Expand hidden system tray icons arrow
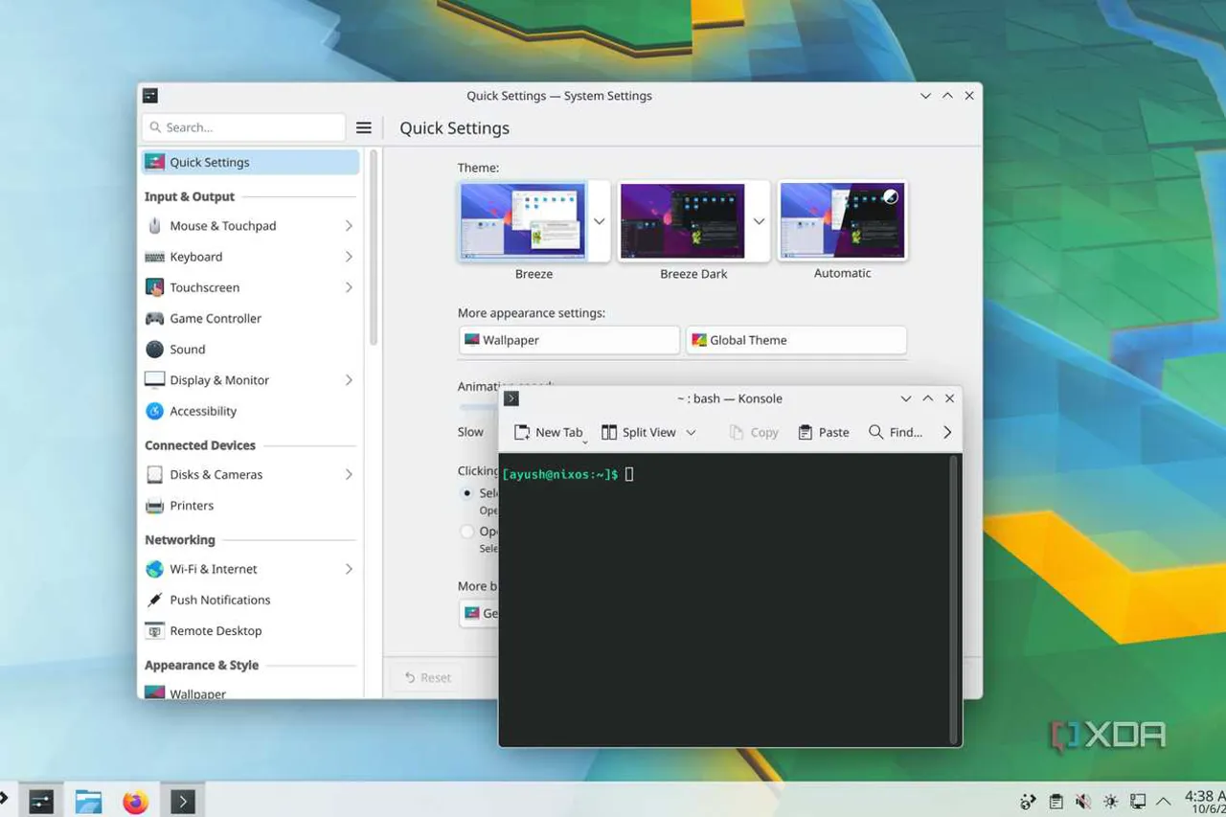This screenshot has height=817, width=1226. tap(1164, 801)
